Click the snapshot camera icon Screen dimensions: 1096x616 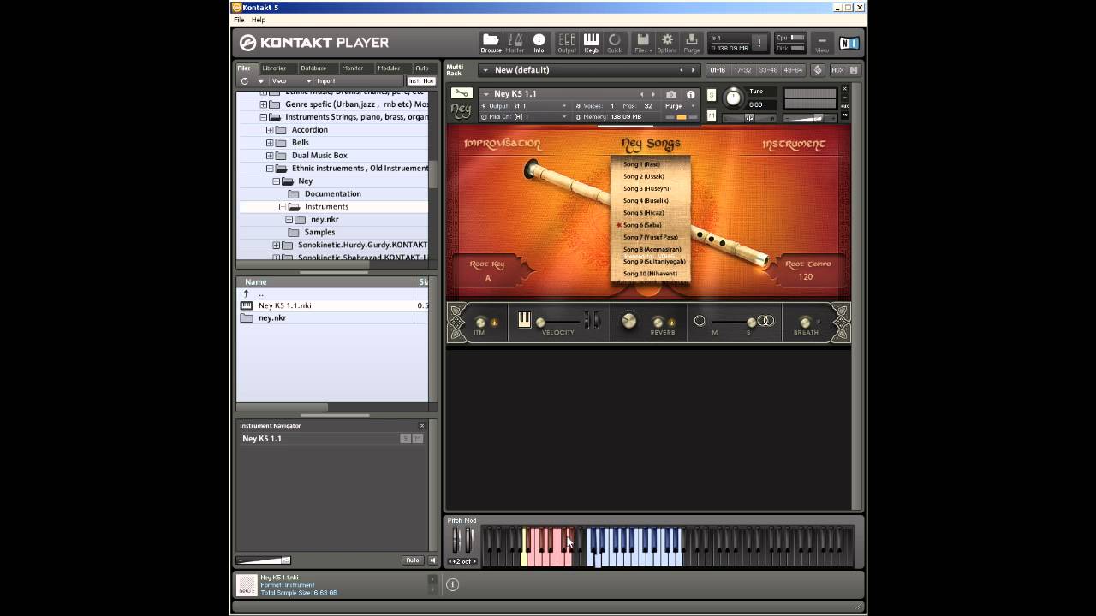(x=671, y=94)
